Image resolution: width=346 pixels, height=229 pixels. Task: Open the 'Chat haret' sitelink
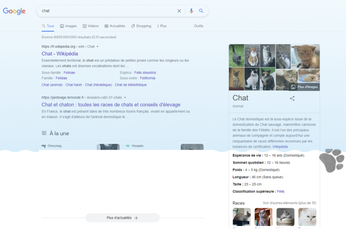(x=74, y=85)
